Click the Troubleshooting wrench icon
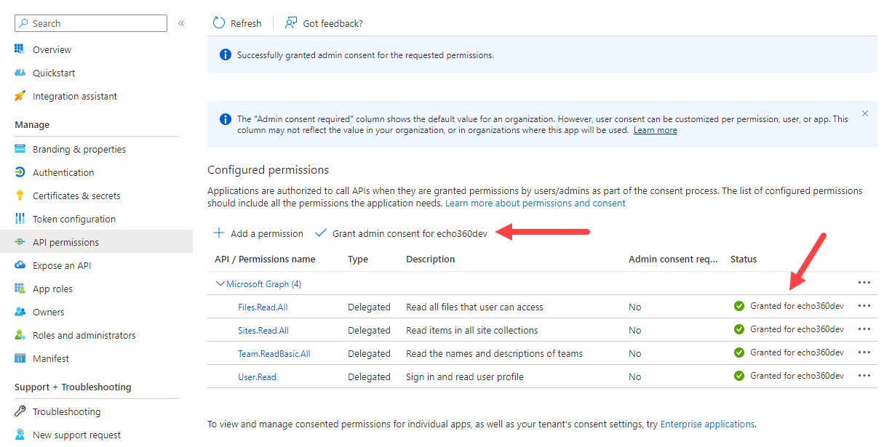Image resolution: width=892 pixels, height=447 pixels. coord(20,411)
